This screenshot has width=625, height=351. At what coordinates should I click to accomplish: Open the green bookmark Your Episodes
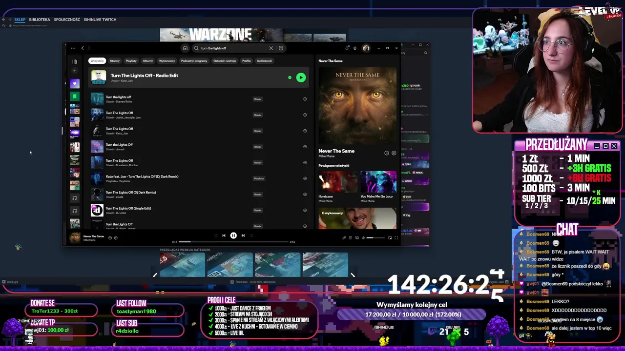(x=75, y=97)
